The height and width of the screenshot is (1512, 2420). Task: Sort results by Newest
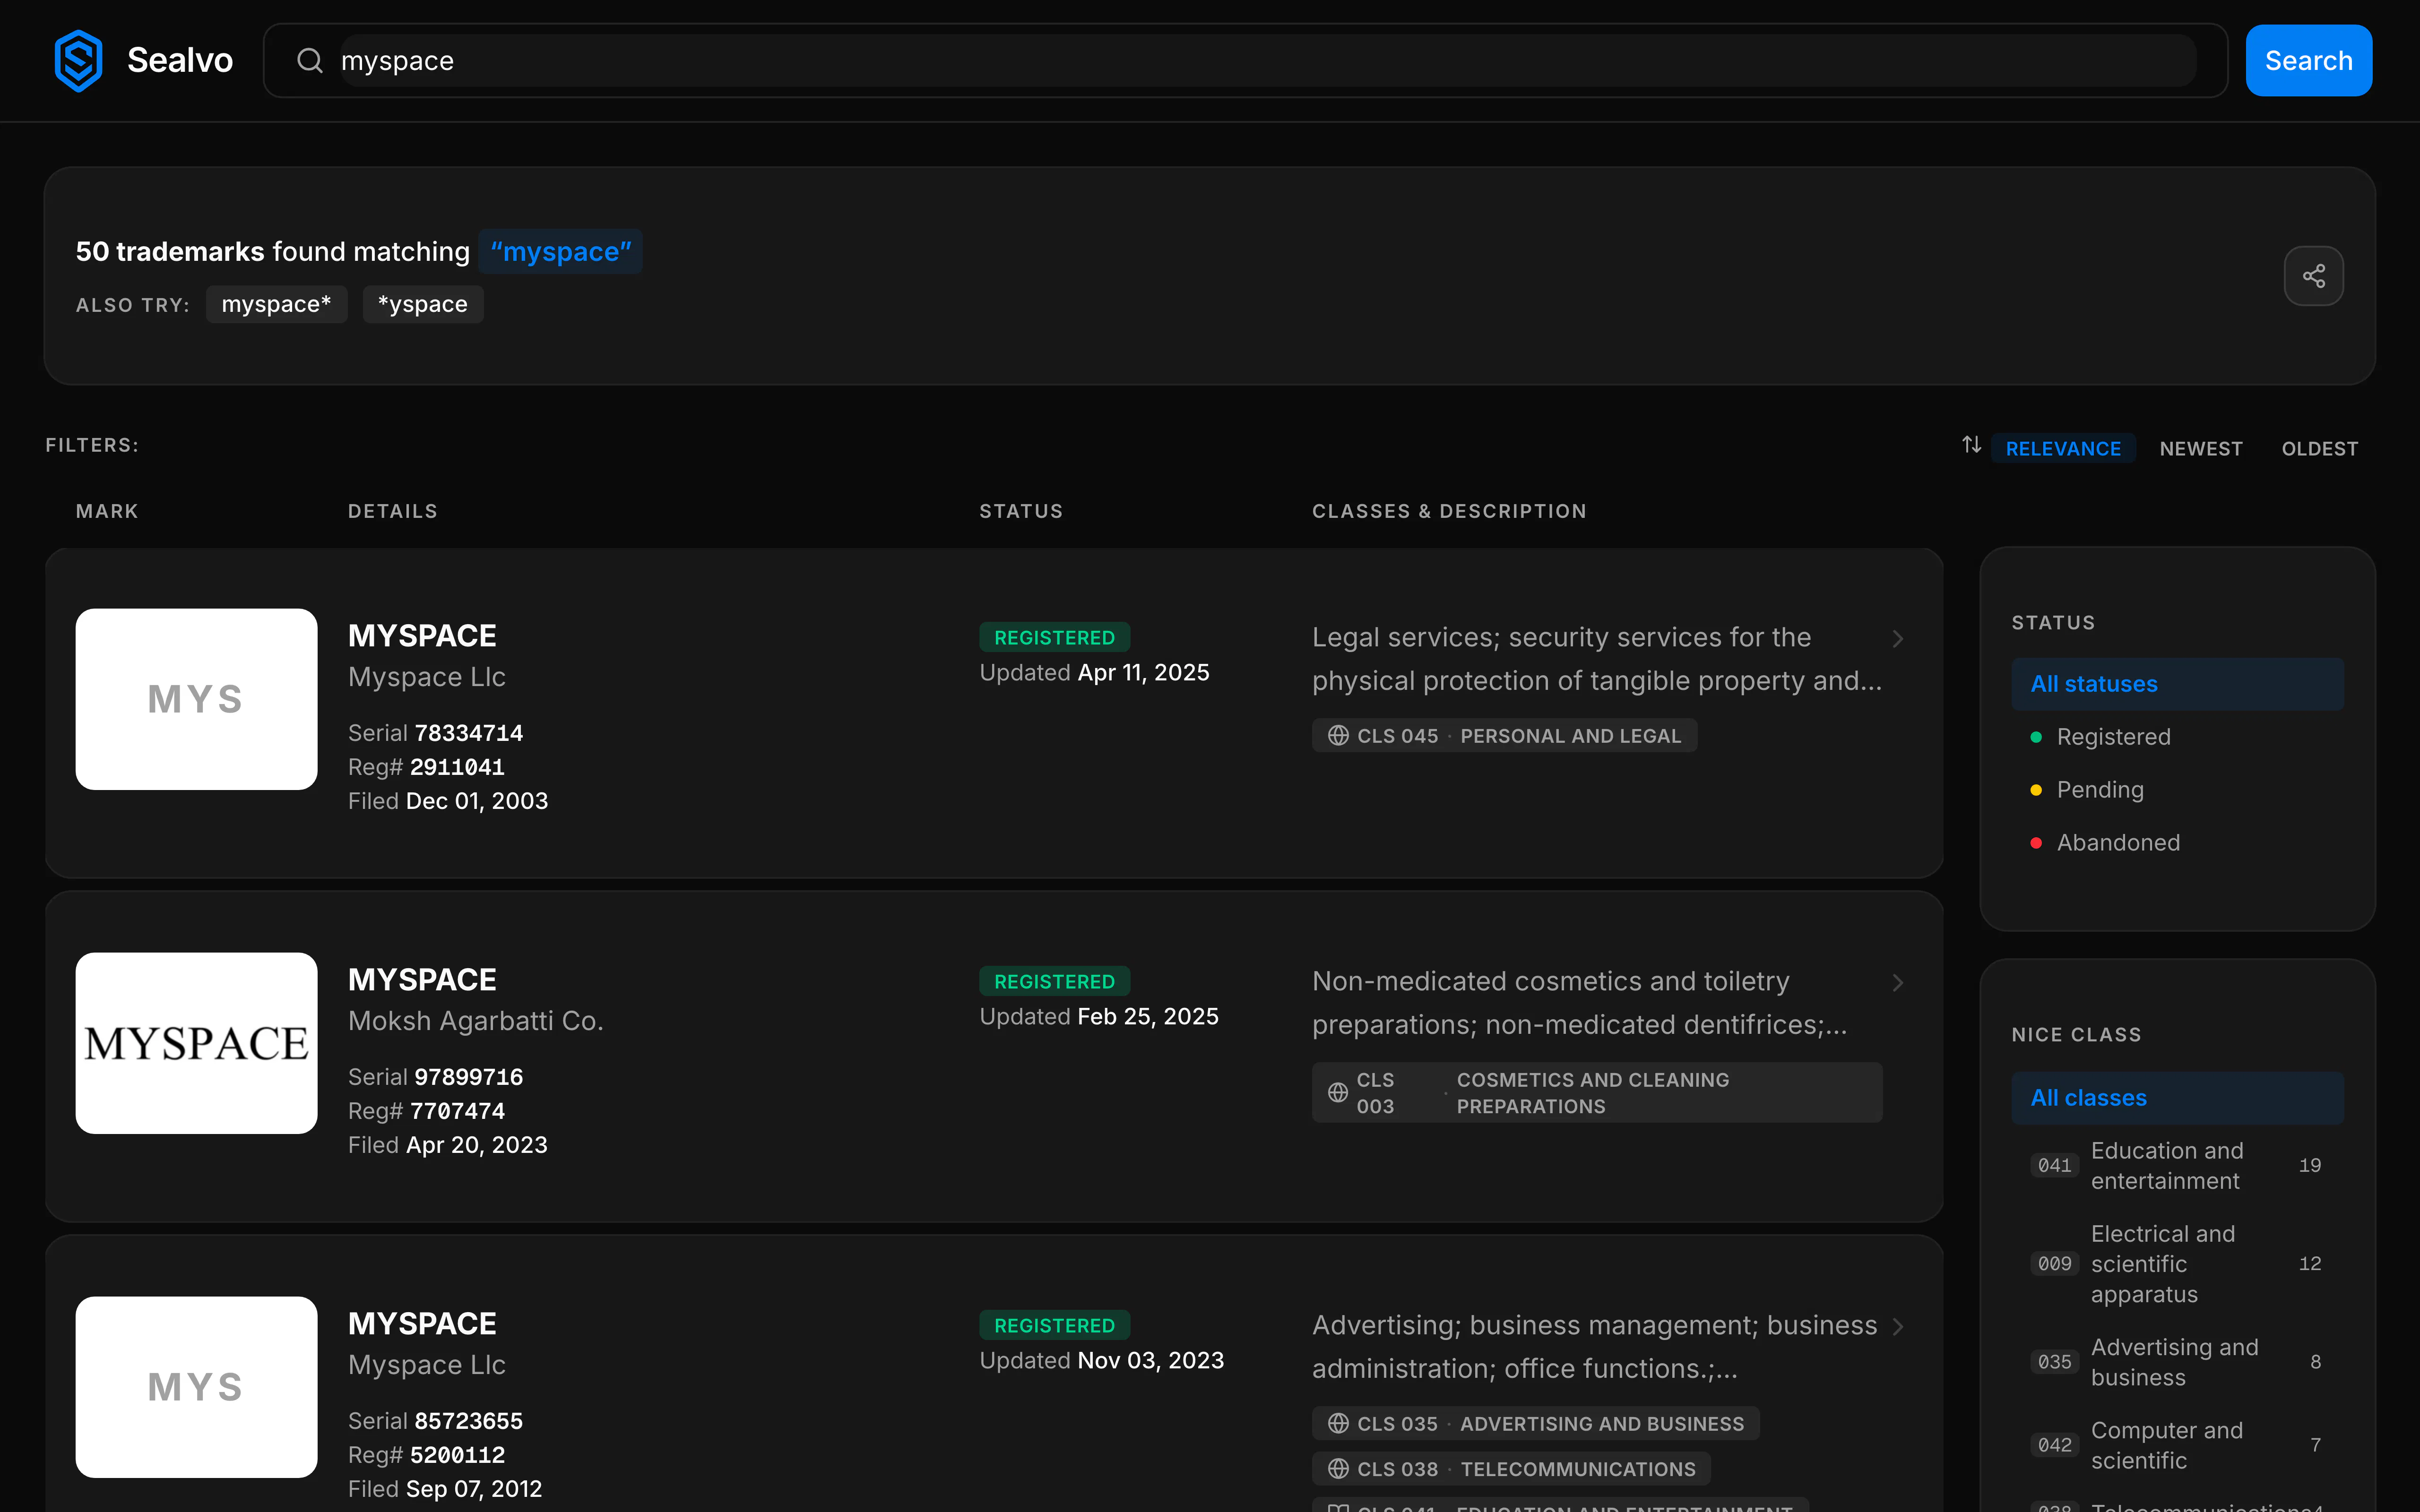(2201, 449)
